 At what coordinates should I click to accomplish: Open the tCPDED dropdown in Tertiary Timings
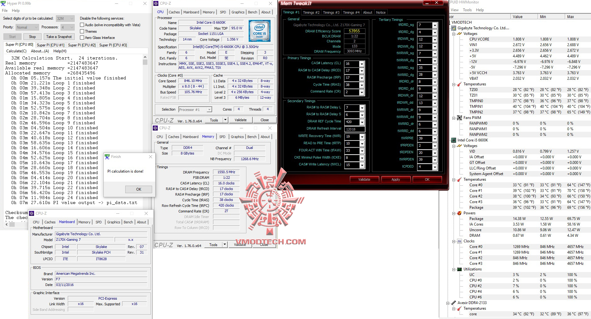[x=435, y=167]
